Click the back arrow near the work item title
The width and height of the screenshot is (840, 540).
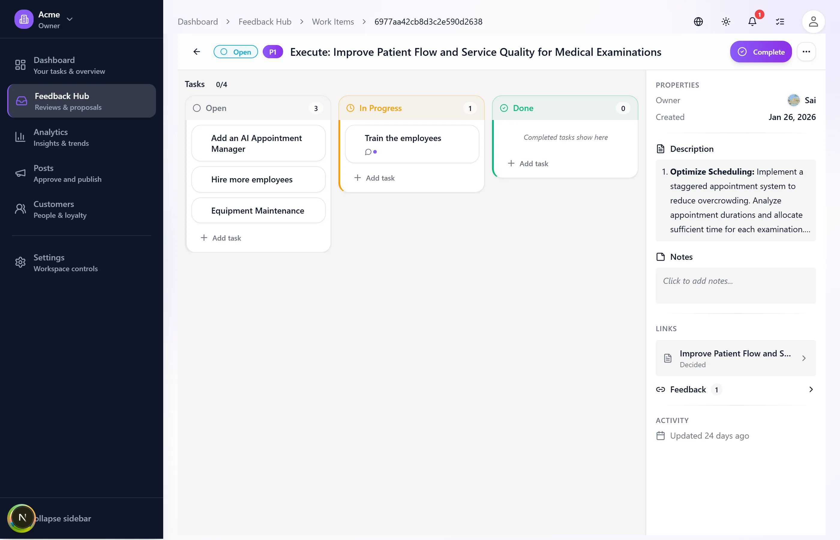[x=196, y=52]
